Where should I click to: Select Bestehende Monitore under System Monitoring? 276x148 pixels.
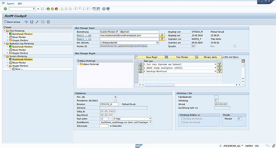point(22,59)
